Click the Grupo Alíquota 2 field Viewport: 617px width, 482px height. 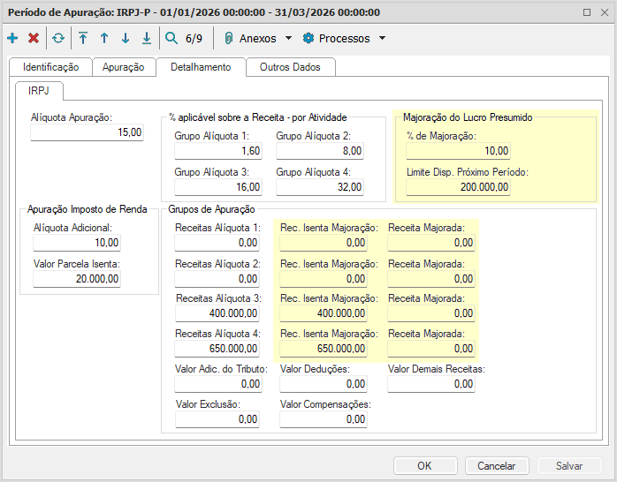319,151
